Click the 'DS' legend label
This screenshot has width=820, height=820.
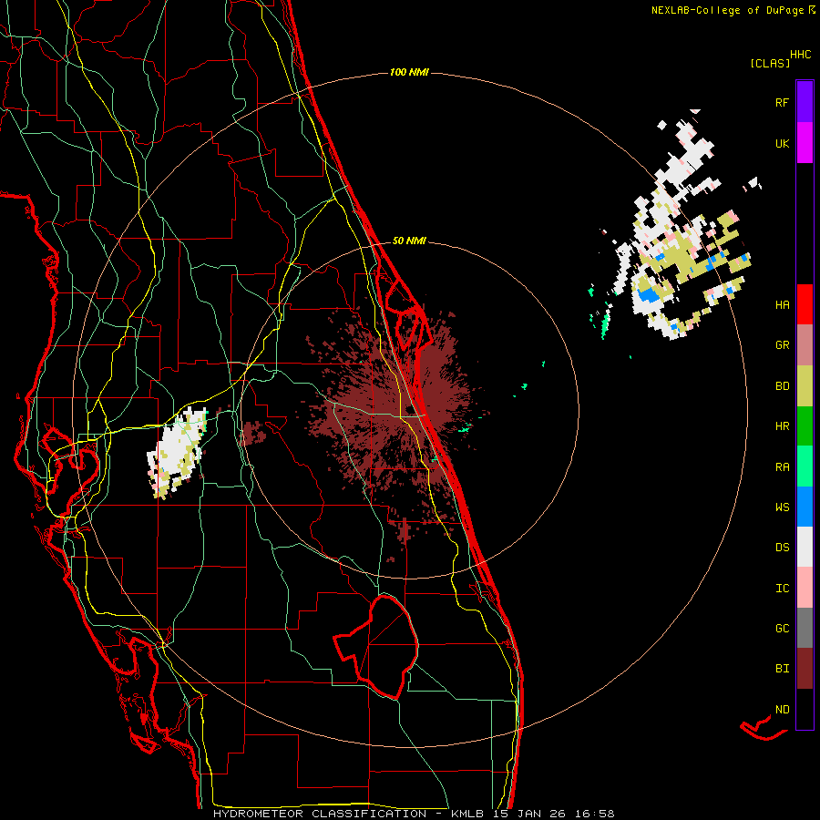[782, 548]
